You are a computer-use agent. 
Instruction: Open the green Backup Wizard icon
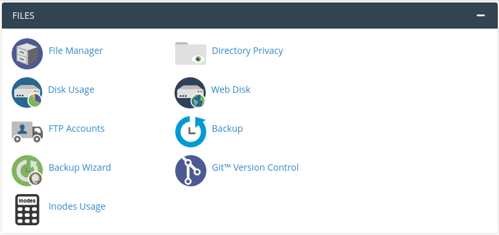(x=27, y=170)
